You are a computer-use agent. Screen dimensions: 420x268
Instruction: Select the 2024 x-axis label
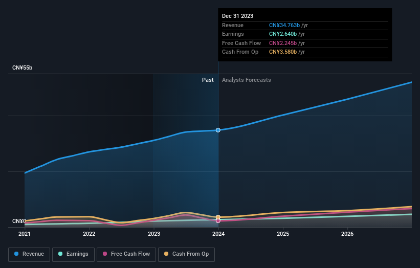tap(218, 234)
